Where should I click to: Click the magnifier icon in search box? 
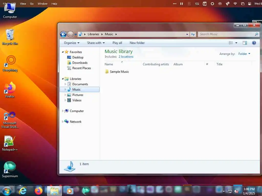click(256, 34)
